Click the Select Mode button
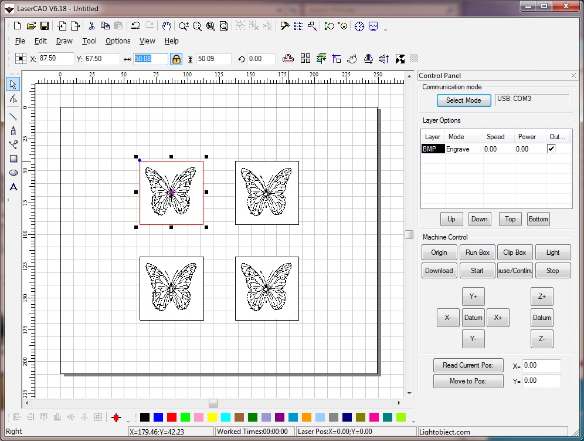584x441 pixels. point(463,100)
